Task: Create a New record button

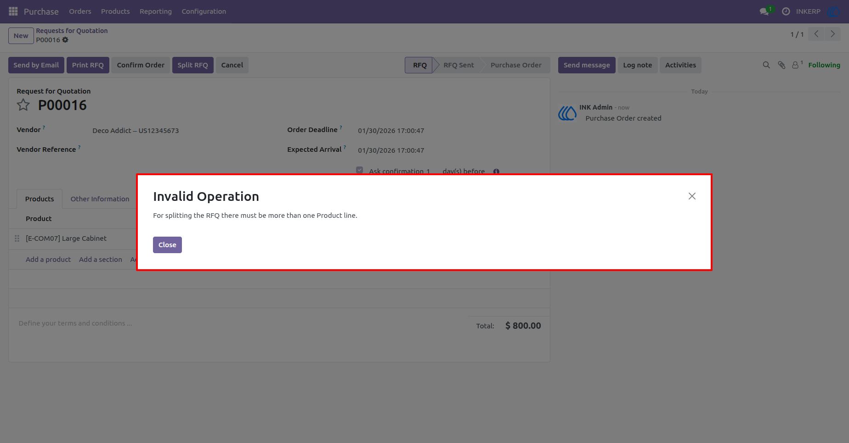Action: (21, 36)
